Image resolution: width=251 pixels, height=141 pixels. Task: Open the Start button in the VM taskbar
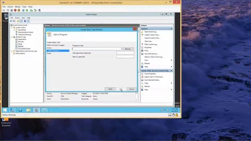point(5,110)
